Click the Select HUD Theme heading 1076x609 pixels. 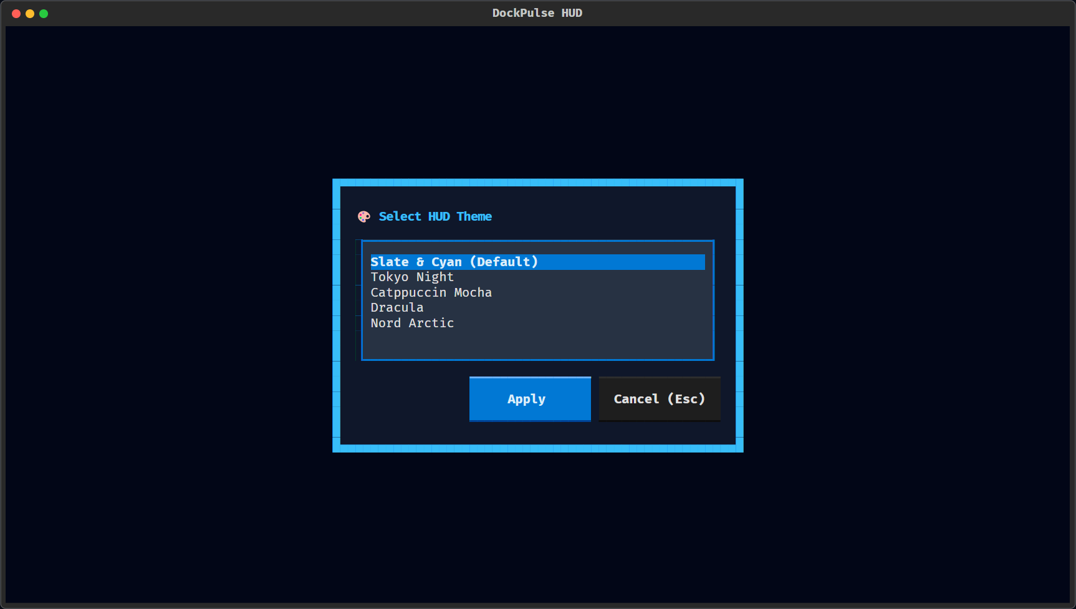(435, 216)
